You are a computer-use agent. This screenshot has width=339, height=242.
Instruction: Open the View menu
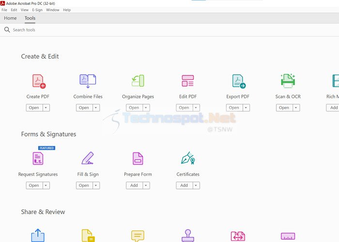(x=25, y=10)
